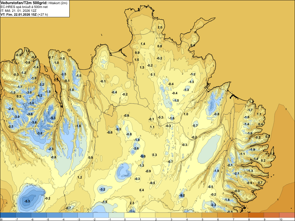Select the legend swatch between -5 and -4

pyautogui.click(x=54, y=215)
